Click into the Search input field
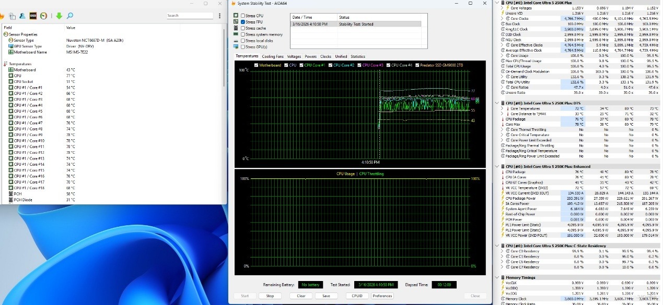Screen dimensions: 663x305 pos(189,16)
